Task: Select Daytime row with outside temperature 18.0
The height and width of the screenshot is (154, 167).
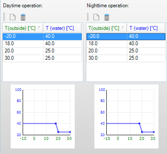Action: (x=42, y=44)
